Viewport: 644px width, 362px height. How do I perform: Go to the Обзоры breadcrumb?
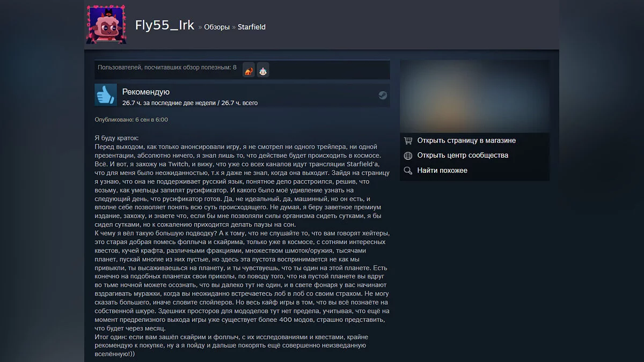pos(217,27)
